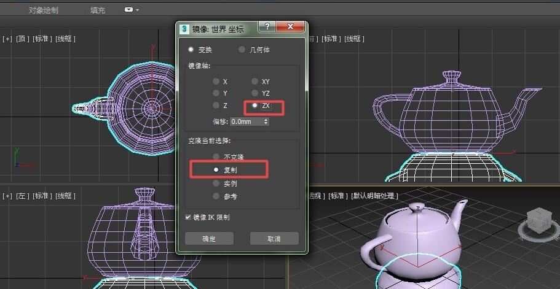The width and height of the screenshot is (560, 289).
Task: Click the [顶] viewport label
Action: [x=23, y=39]
